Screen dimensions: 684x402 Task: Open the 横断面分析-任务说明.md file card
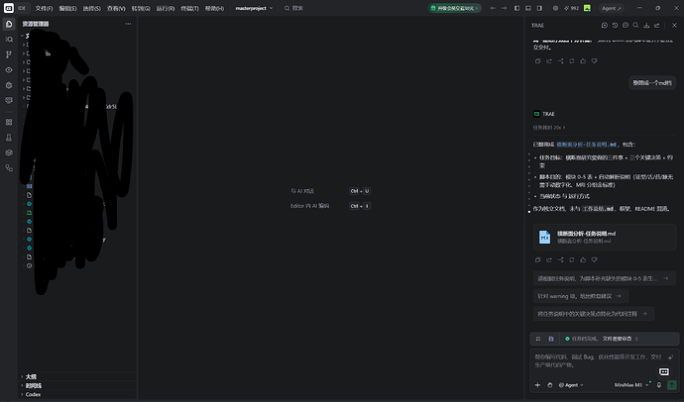[605, 238]
